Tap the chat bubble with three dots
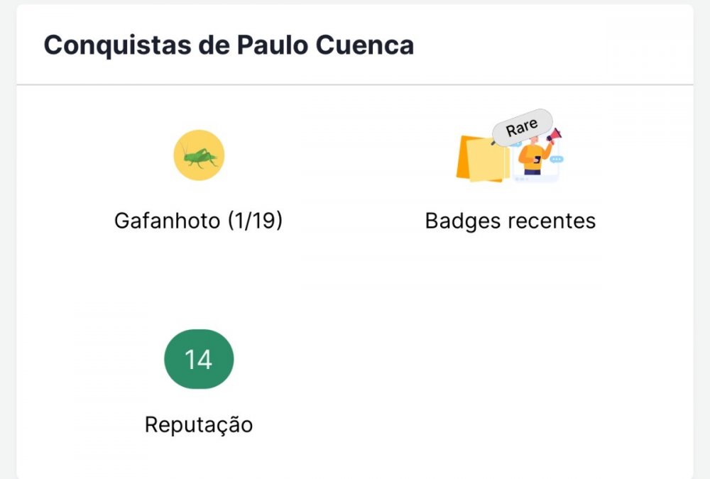 pyautogui.click(x=556, y=159)
